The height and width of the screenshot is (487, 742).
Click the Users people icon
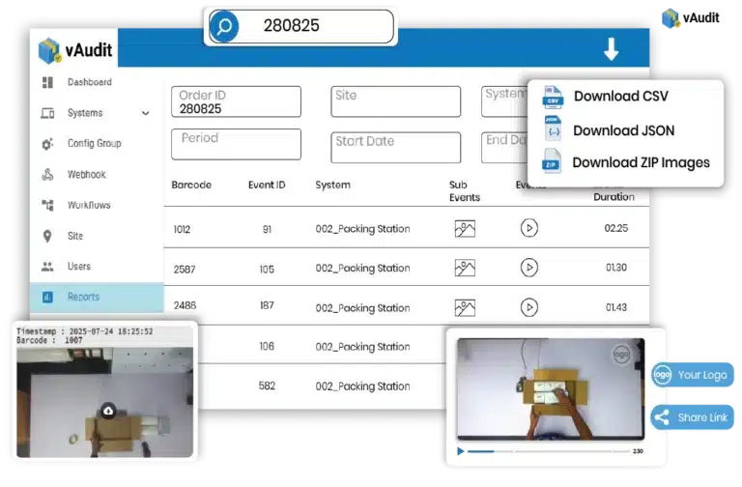(x=47, y=267)
